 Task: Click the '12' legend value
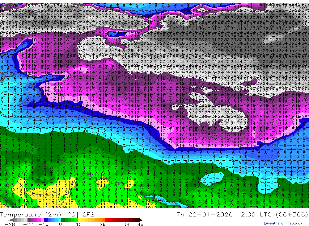pos(78,224)
